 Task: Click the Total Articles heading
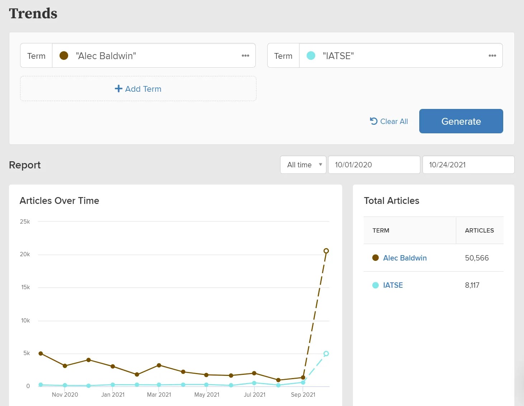pyautogui.click(x=391, y=201)
